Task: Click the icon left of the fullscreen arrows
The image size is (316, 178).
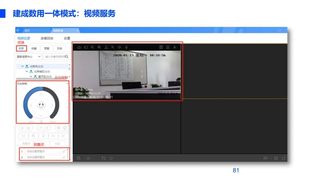Action: (276, 158)
